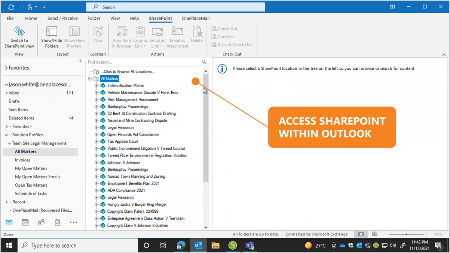Expand the Favorites section in folder pane
This screenshot has height=253, width=450.
tap(6, 68)
